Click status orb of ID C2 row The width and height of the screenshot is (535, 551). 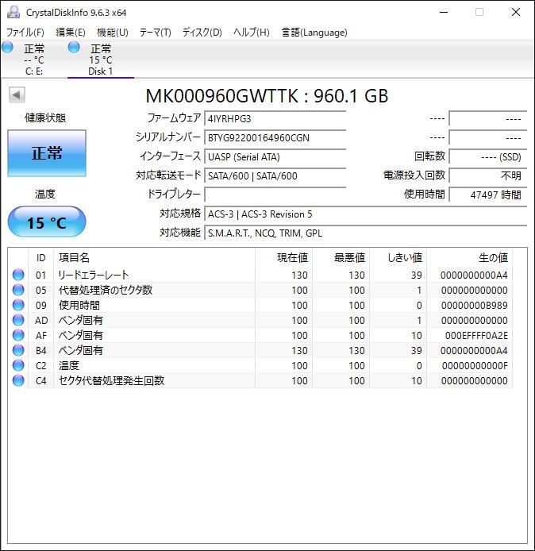tap(18, 365)
